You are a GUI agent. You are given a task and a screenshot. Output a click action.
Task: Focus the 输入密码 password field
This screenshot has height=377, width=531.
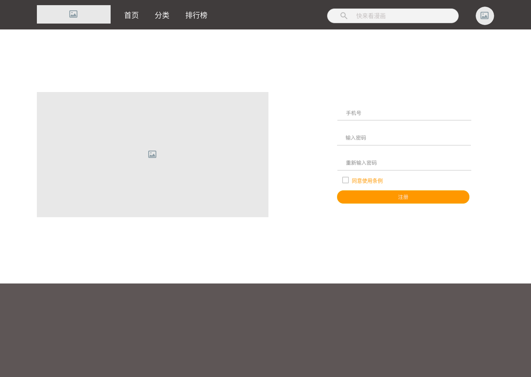tap(404, 138)
